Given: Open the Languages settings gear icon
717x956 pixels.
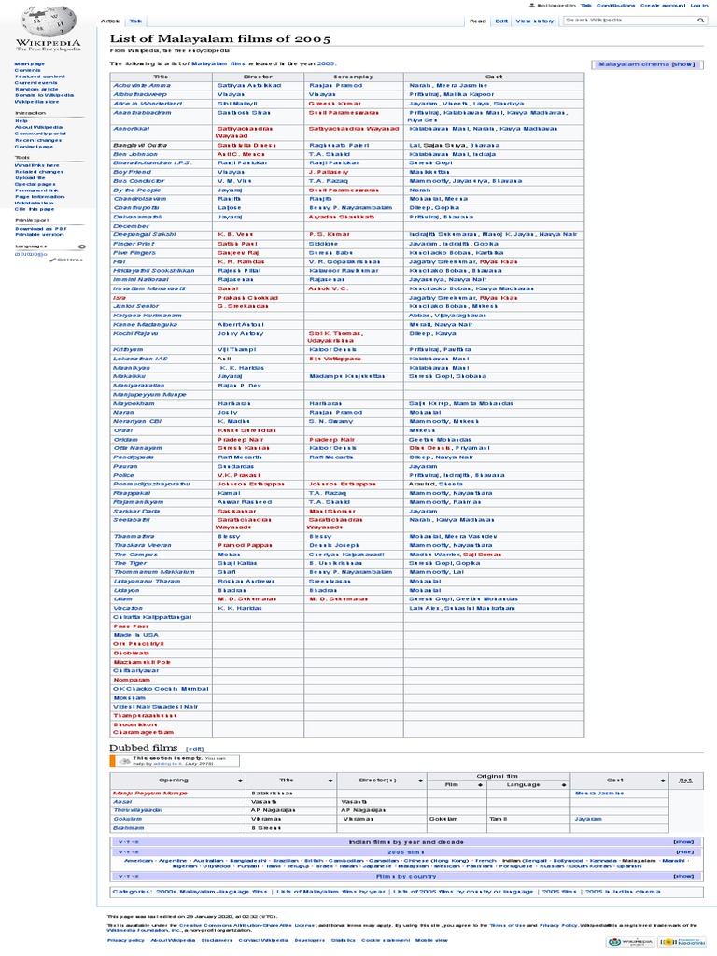Looking at the screenshot, I should 82,246.
